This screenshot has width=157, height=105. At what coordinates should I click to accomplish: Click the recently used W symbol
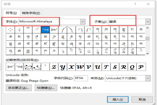(80, 67)
